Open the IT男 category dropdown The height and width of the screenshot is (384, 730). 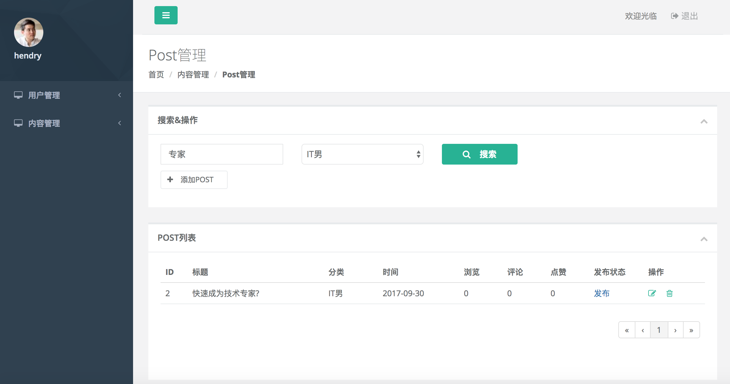[x=362, y=154]
